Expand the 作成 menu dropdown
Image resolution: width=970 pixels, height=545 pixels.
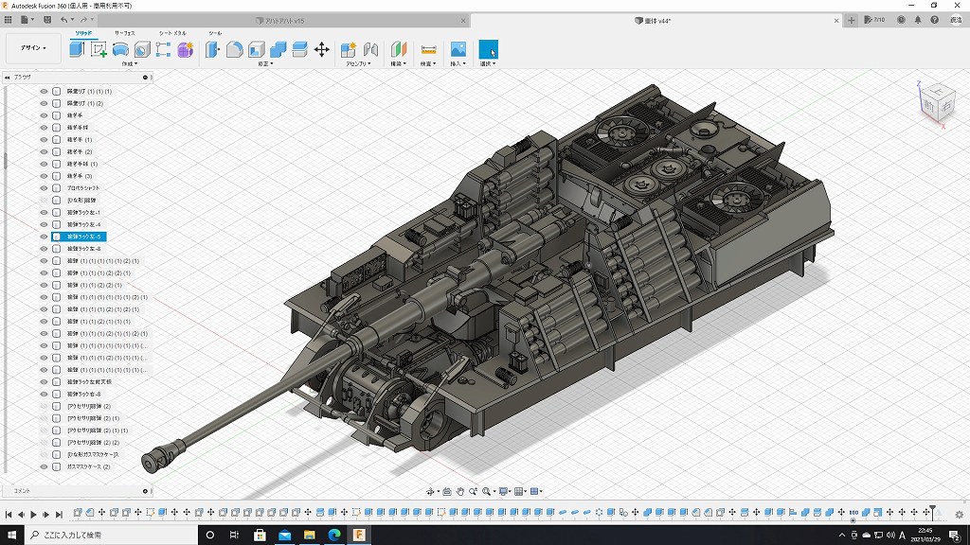point(130,64)
